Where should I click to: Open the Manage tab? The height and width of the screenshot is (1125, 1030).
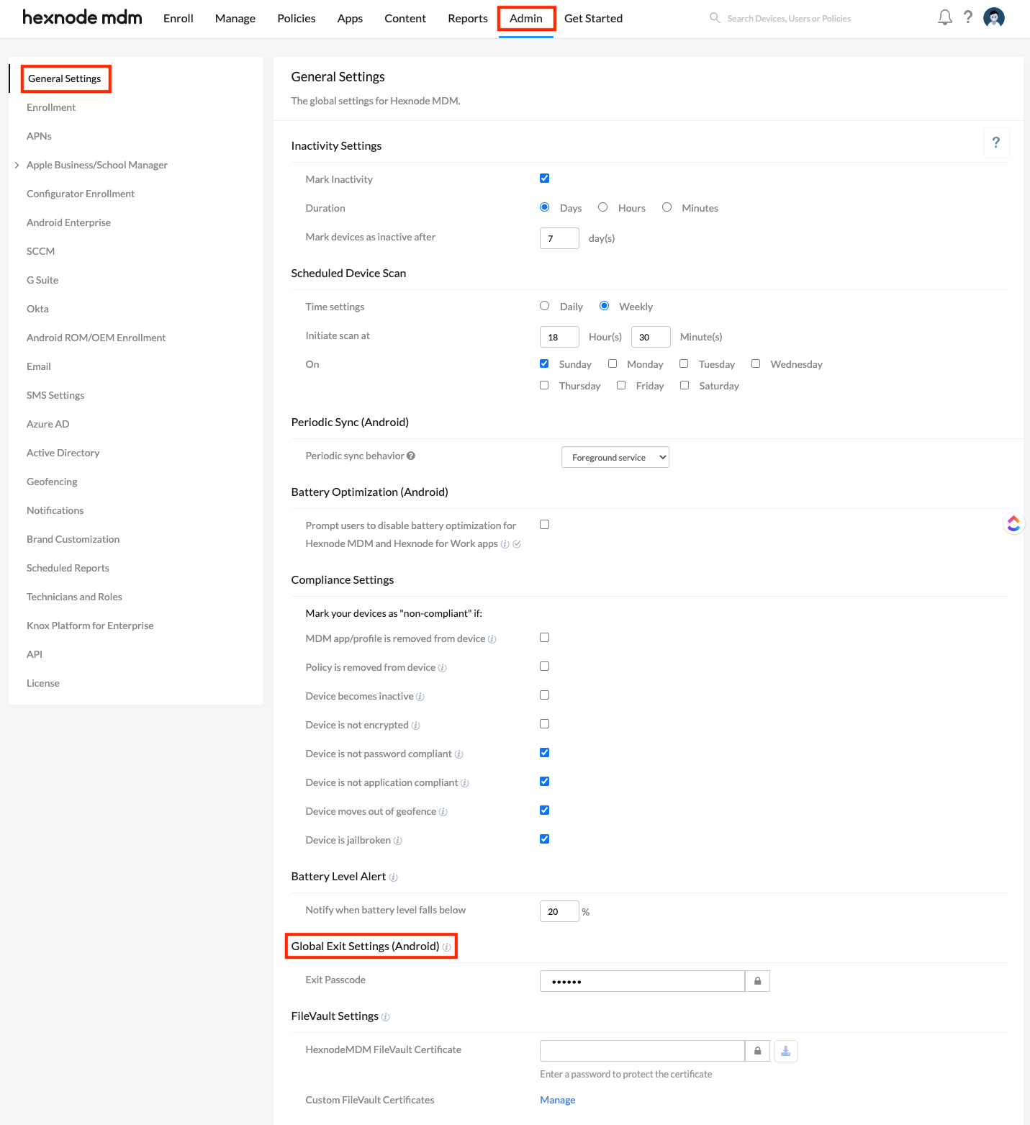pos(235,18)
